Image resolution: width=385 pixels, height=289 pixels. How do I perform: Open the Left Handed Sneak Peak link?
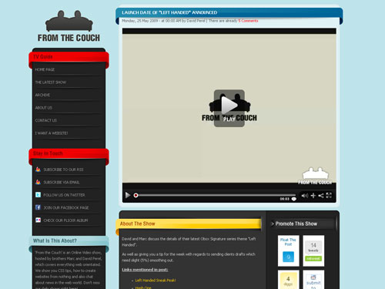pos(156,281)
